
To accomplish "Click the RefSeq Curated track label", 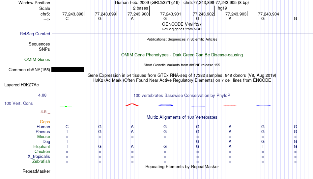I will [x=35, y=34].
